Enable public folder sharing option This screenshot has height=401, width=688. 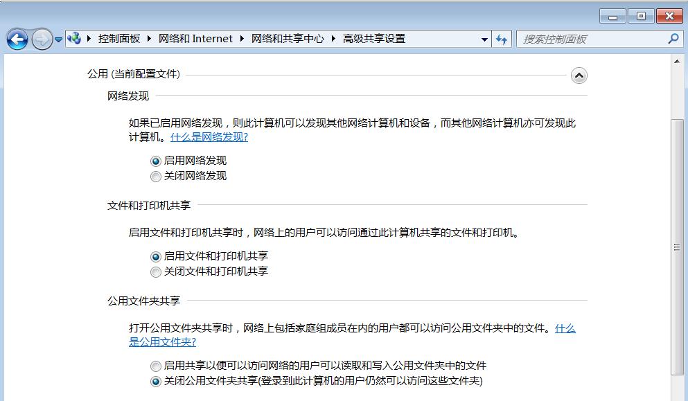point(155,366)
